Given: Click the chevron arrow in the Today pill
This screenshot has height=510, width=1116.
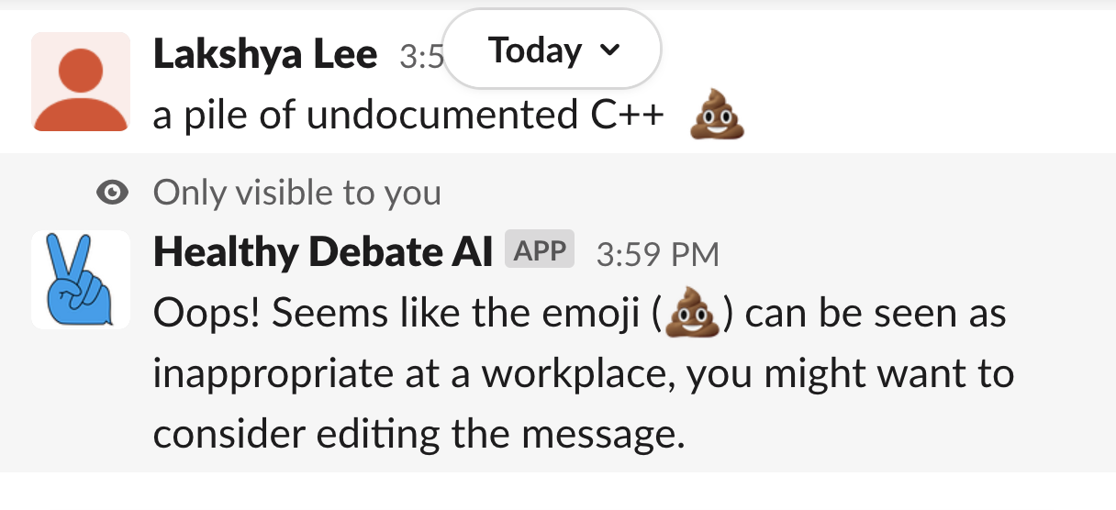Looking at the screenshot, I should [x=608, y=51].
